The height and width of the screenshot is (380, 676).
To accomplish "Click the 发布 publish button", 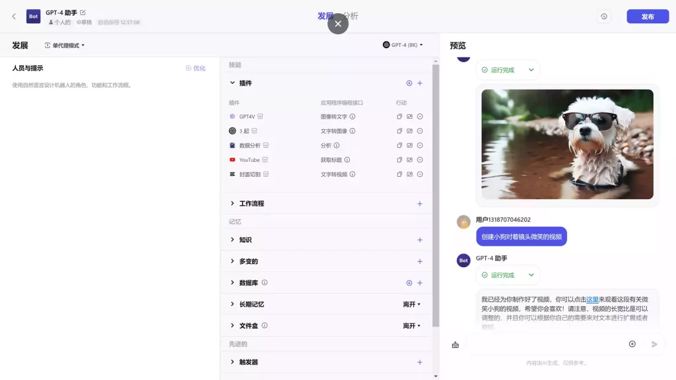I will click(x=648, y=16).
